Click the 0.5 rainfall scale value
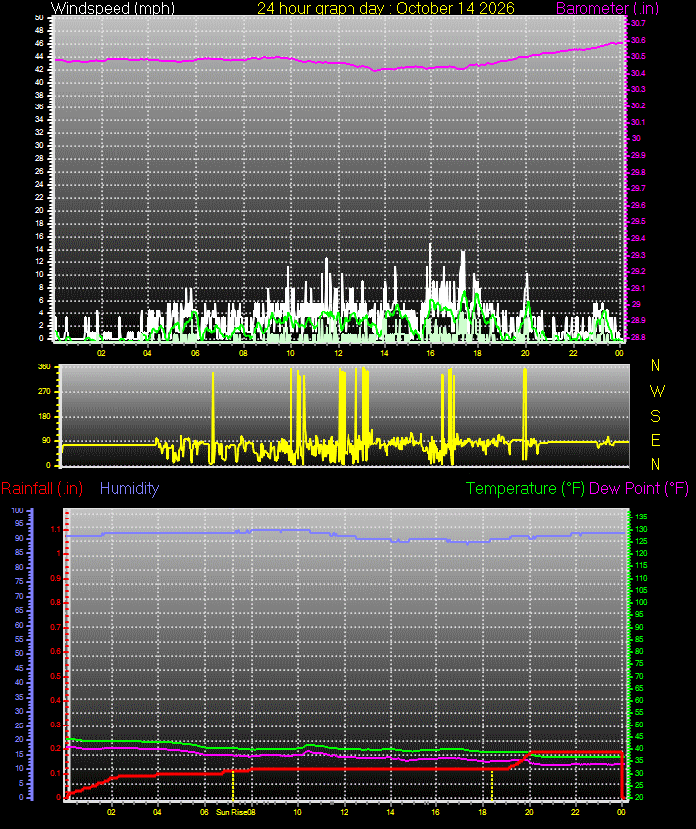The height and width of the screenshot is (829, 696). pos(55,676)
